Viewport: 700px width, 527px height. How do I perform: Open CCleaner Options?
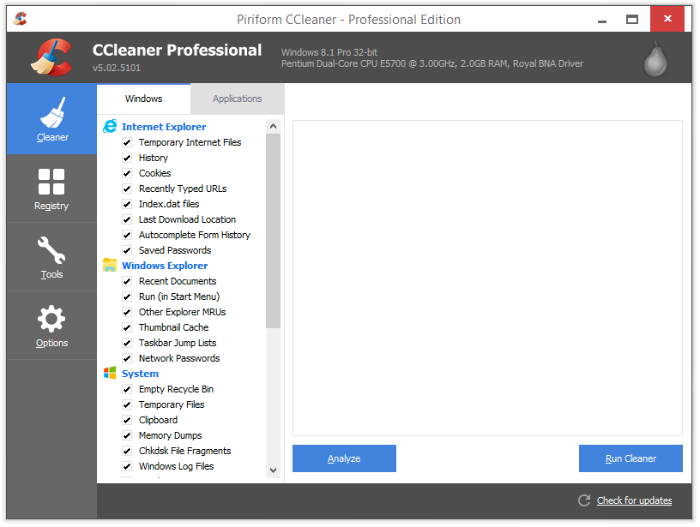[x=51, y=326]
